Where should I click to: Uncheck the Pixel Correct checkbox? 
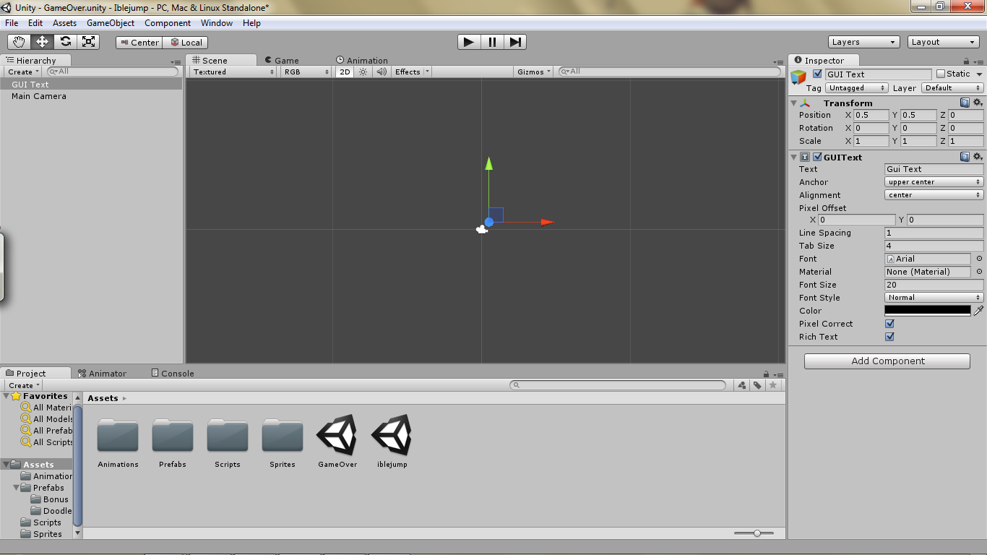pos(889,324)
